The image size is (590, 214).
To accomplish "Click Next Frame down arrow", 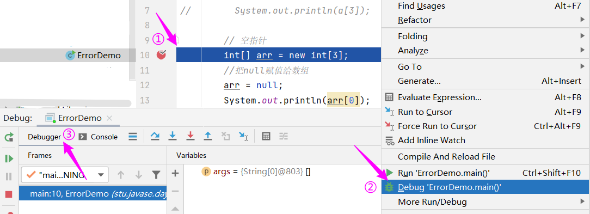I will click(x=138, y=175).
